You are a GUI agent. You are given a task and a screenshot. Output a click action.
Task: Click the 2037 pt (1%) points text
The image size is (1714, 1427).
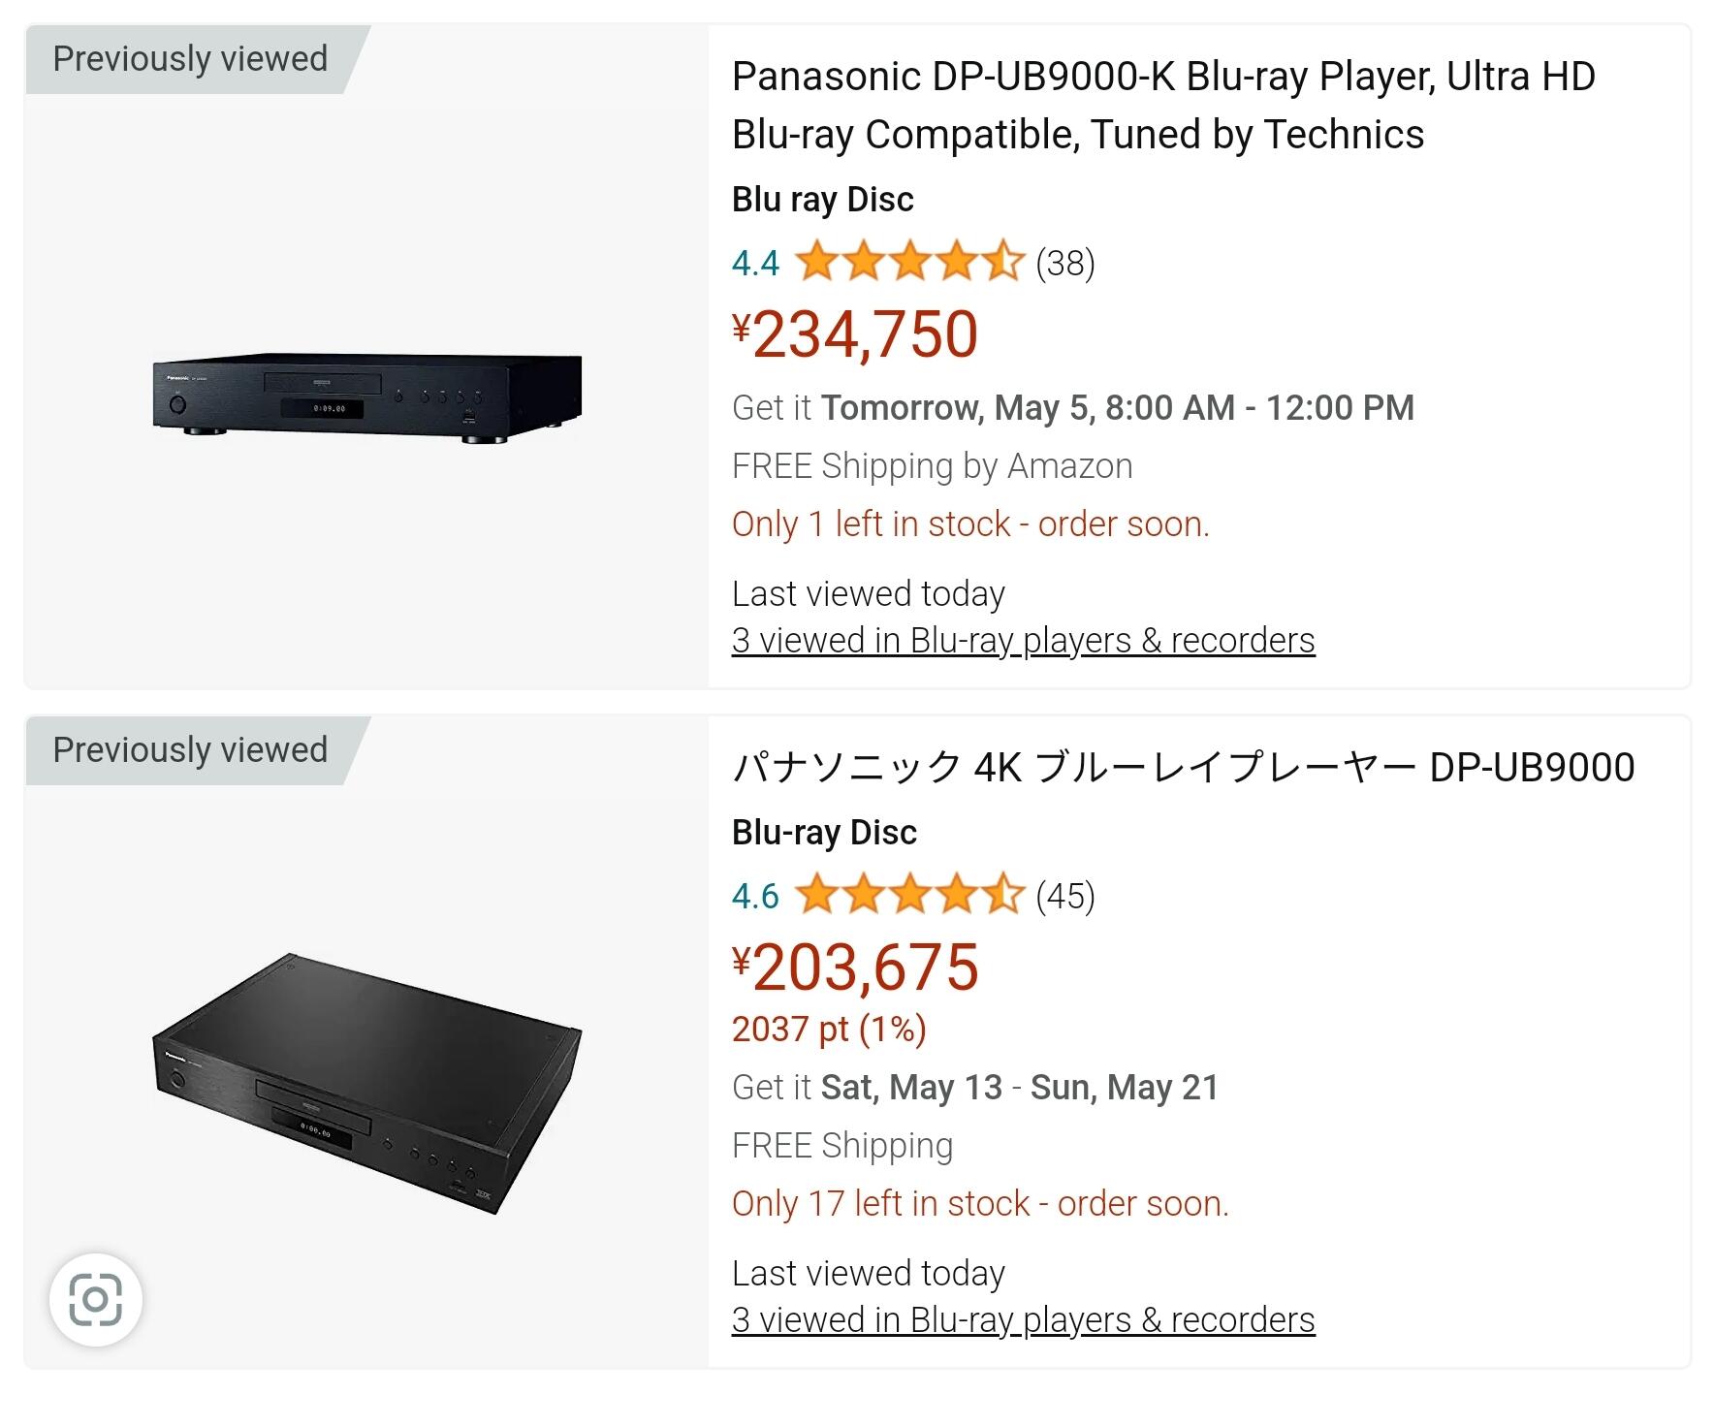click(829, 1029)
